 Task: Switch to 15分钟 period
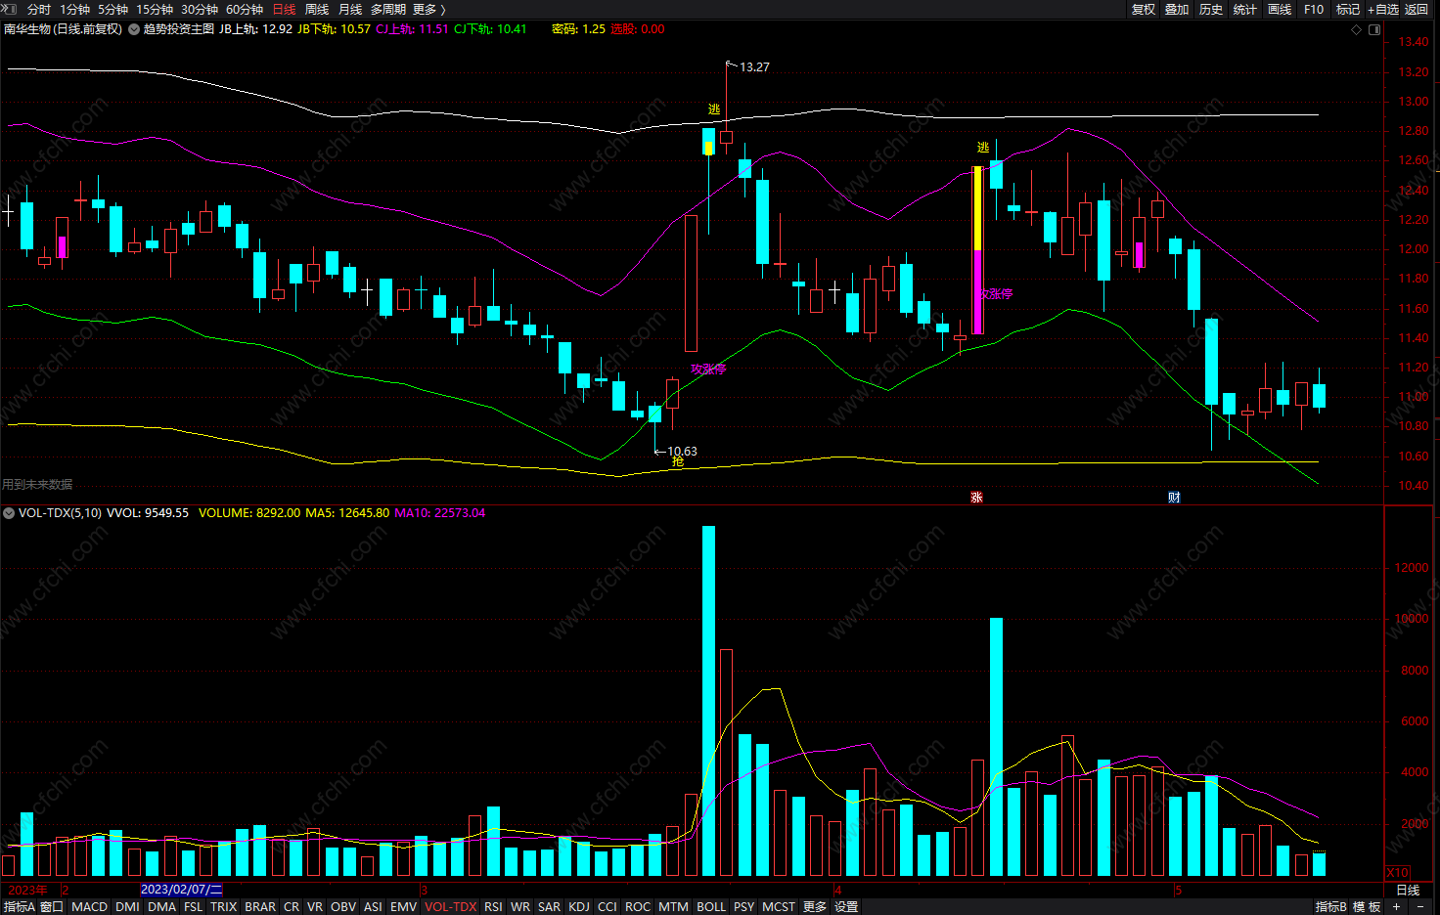tap(155, 9)
